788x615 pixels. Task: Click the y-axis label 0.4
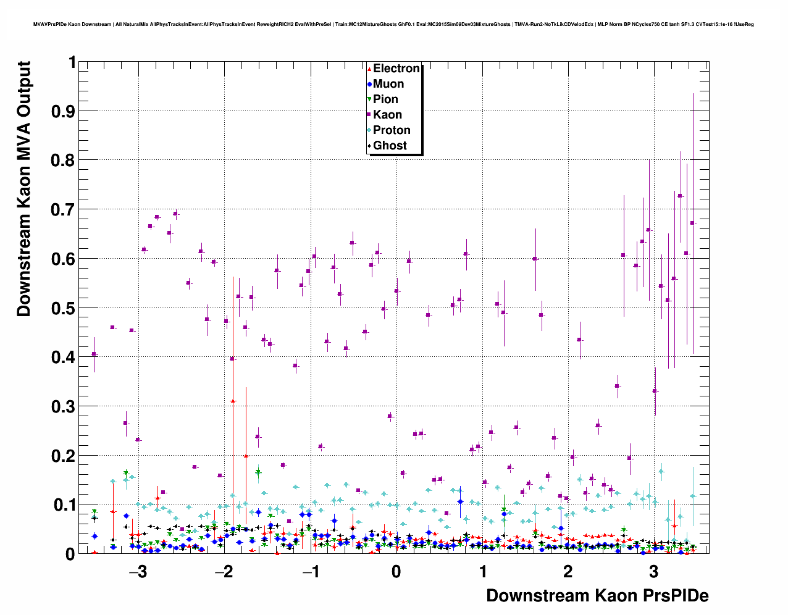point(64,357)
